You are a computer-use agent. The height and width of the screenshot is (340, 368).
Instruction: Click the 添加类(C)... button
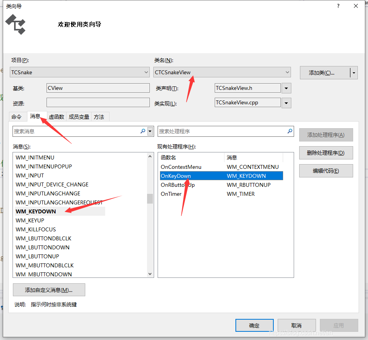tap(325, 73)
